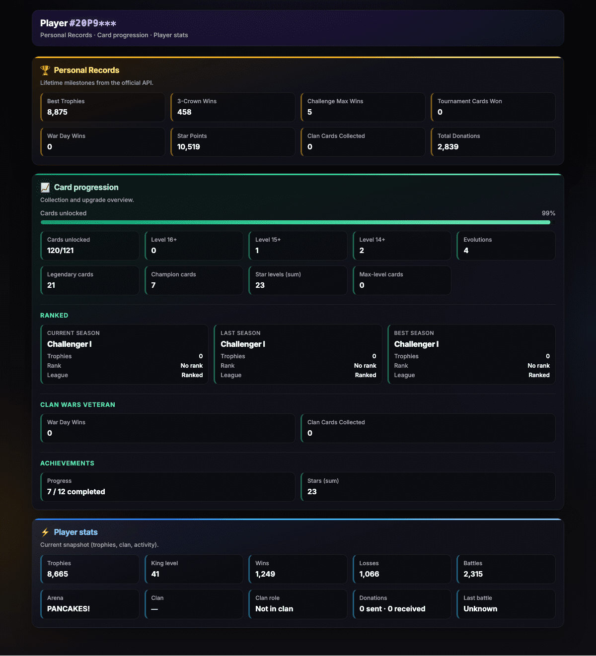Screen dimensions: 596x656
Task: Select the Best Trophies 8,875 card
Action: tap(103, 107)
